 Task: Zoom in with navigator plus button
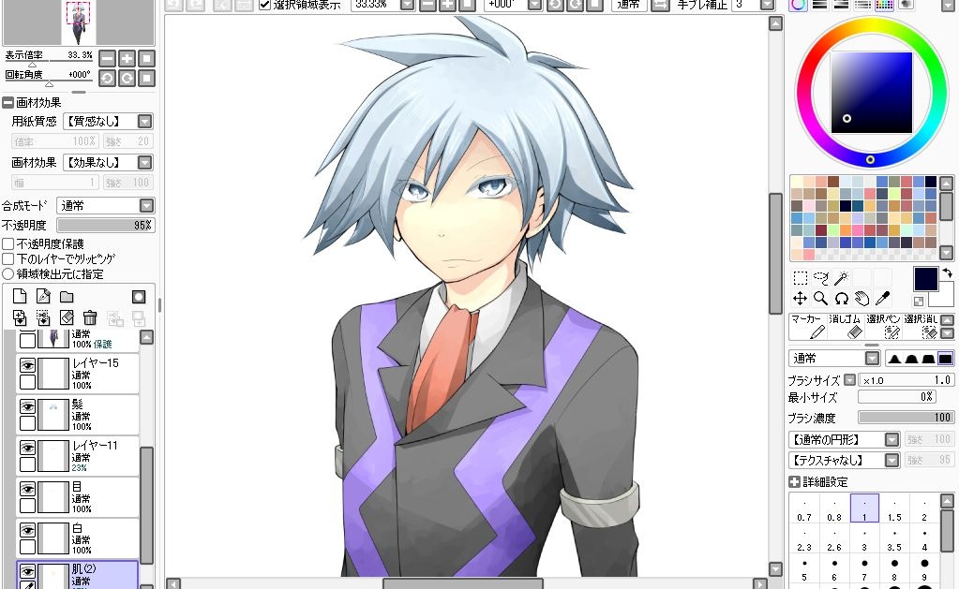coord(127,59)
